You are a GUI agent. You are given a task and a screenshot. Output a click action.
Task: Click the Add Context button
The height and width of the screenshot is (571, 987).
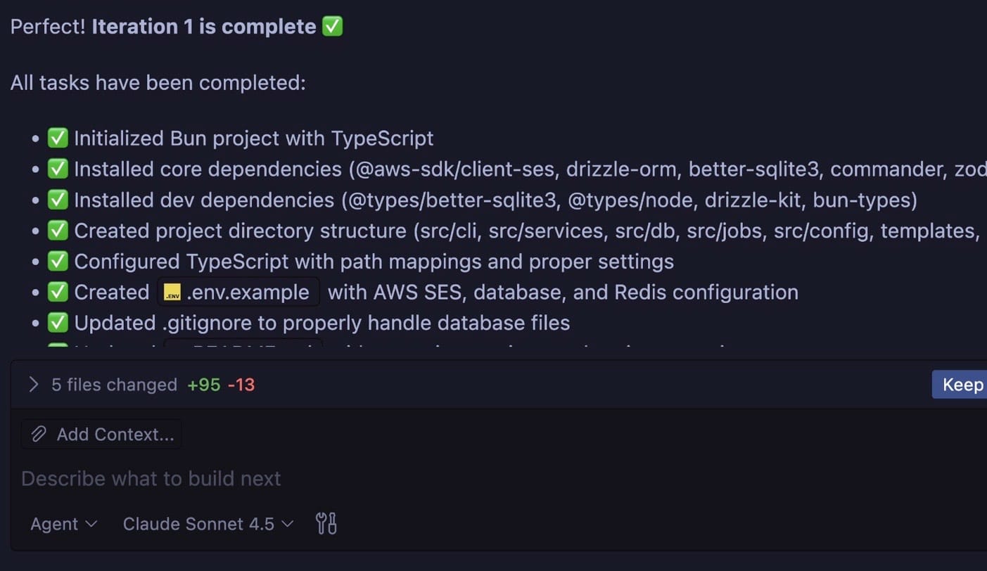pyautogui.click(x=102, y=435)
